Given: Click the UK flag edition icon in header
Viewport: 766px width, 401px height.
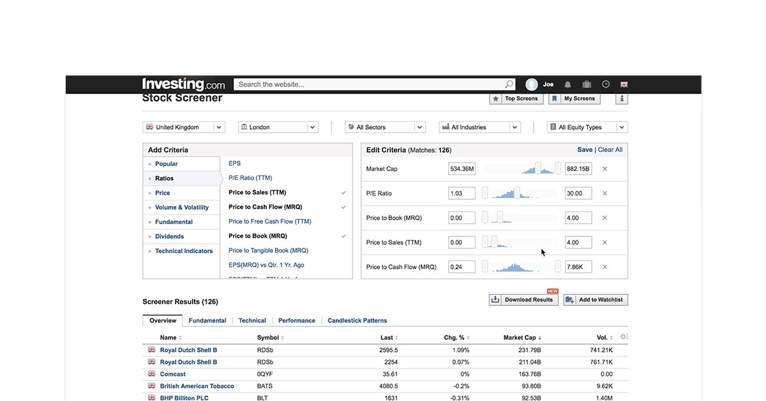Looking at the screenshot, I should coord(624,84).
